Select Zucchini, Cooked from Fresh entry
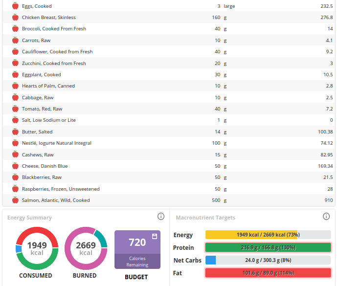The image size is (343, 286). [x=54, y=64]
